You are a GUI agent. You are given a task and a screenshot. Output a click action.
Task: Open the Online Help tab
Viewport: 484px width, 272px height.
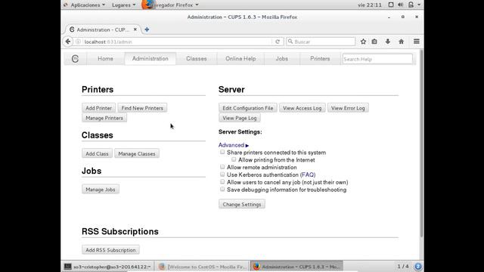(x=240, y=59)
